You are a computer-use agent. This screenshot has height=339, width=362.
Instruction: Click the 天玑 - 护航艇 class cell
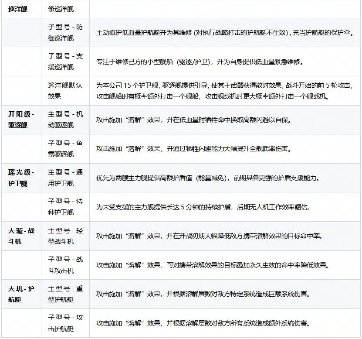coord(21,294)
